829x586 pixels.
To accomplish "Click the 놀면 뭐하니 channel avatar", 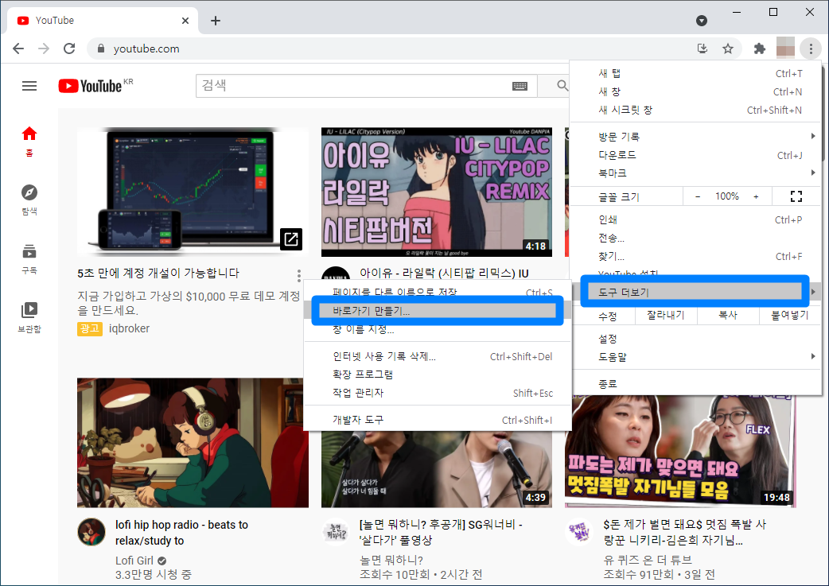I will click(336, 532).
